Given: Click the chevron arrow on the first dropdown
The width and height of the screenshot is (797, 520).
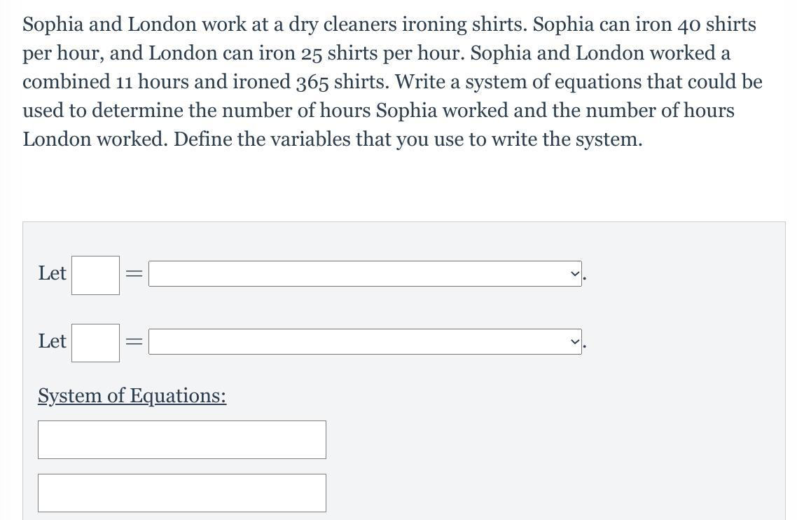Looking at the screenshot, I should [x=574, y=274].
